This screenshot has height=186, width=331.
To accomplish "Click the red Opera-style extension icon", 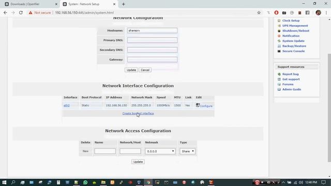I will [x=276, y=12].
